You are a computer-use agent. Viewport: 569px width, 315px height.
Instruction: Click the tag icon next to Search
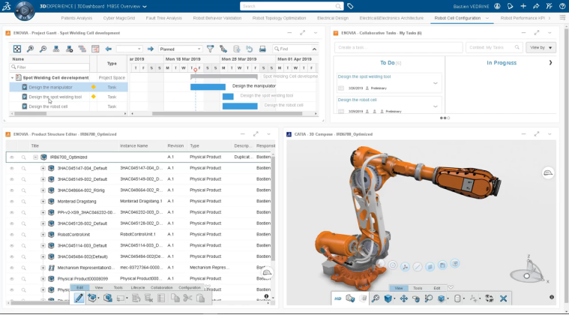coord(350,6)
